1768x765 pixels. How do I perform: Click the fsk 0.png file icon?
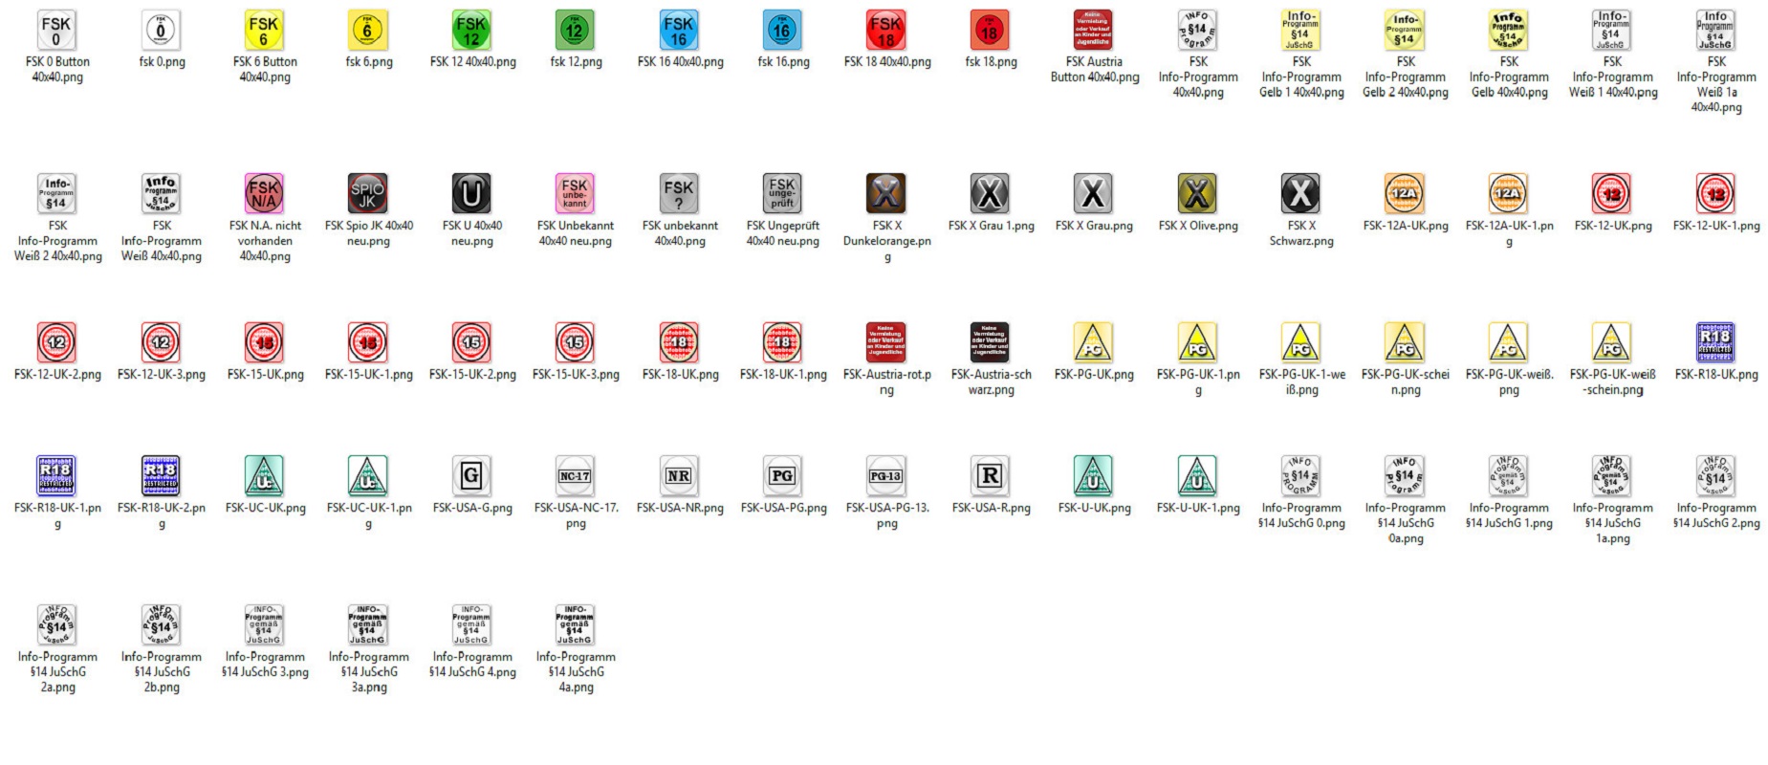tap(161, 31)
